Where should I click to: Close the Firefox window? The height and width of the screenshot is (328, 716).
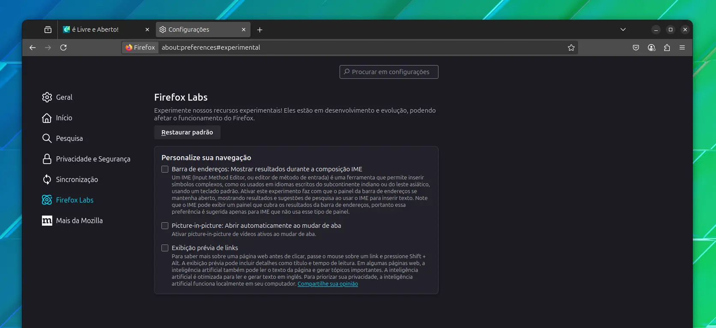pos(685,30)
